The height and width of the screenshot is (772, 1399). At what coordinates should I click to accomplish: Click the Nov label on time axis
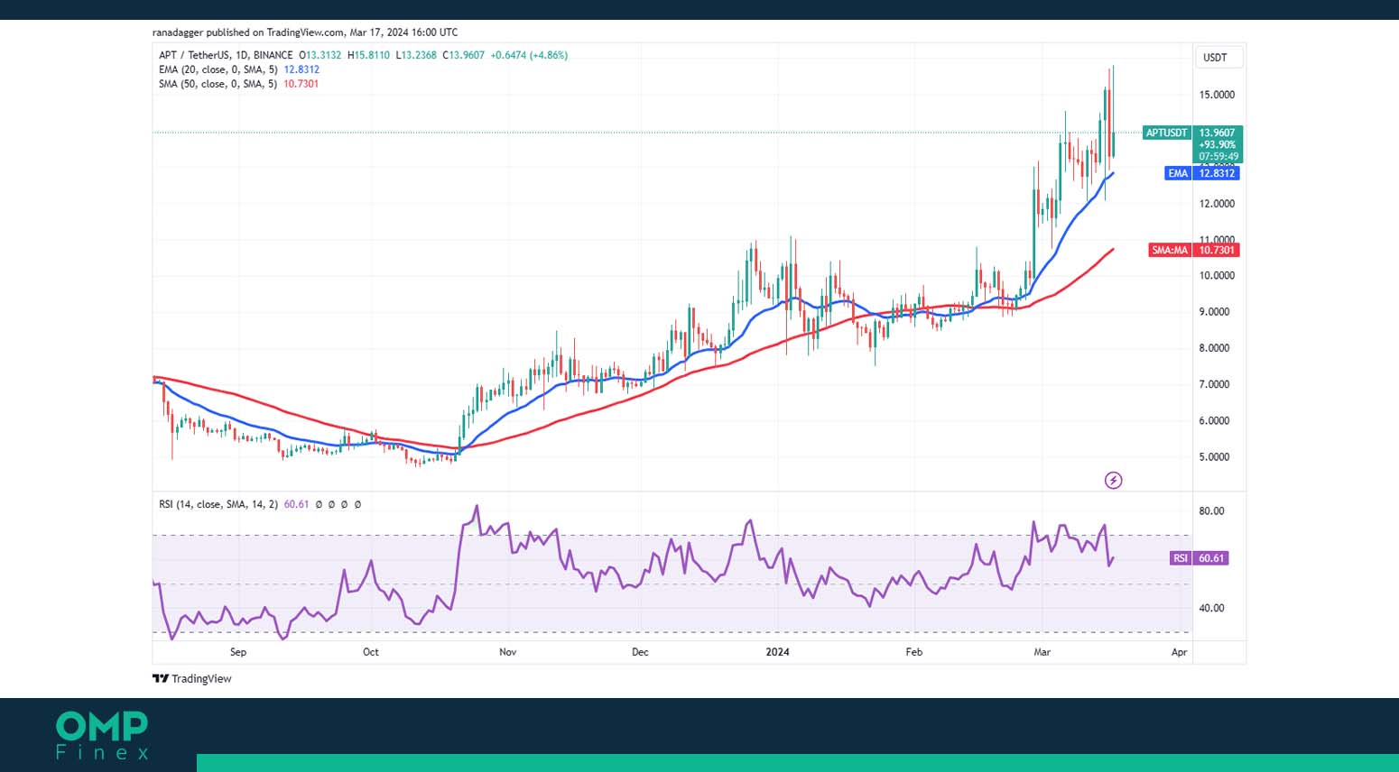coord(508,652)
